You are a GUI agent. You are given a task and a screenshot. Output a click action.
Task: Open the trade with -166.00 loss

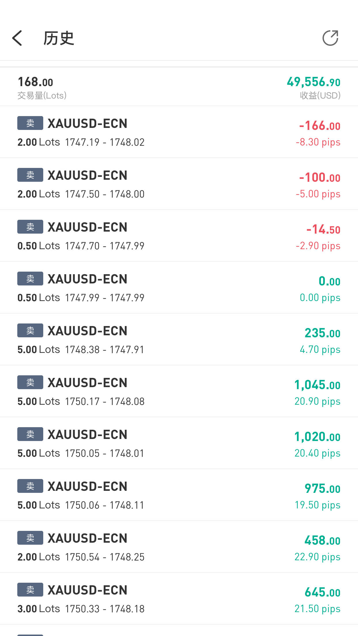coord(179,132)
